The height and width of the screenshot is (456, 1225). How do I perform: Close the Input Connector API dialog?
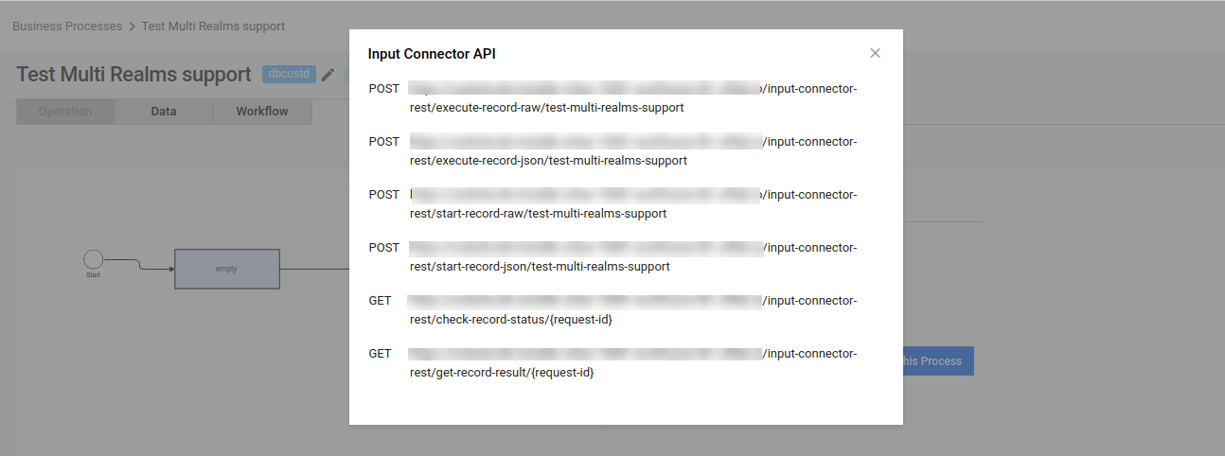pos(875,53)
